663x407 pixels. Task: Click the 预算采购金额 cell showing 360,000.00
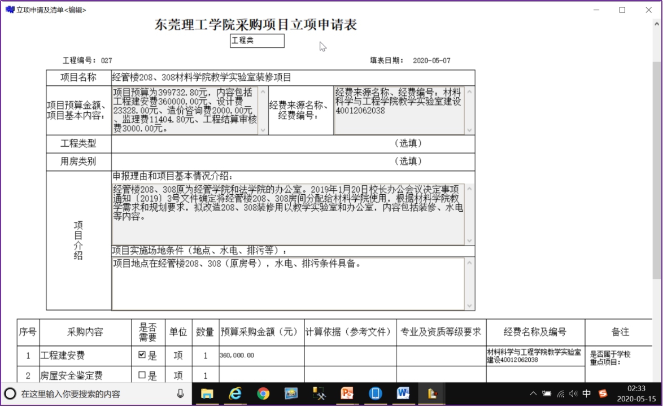pos(261,356)
